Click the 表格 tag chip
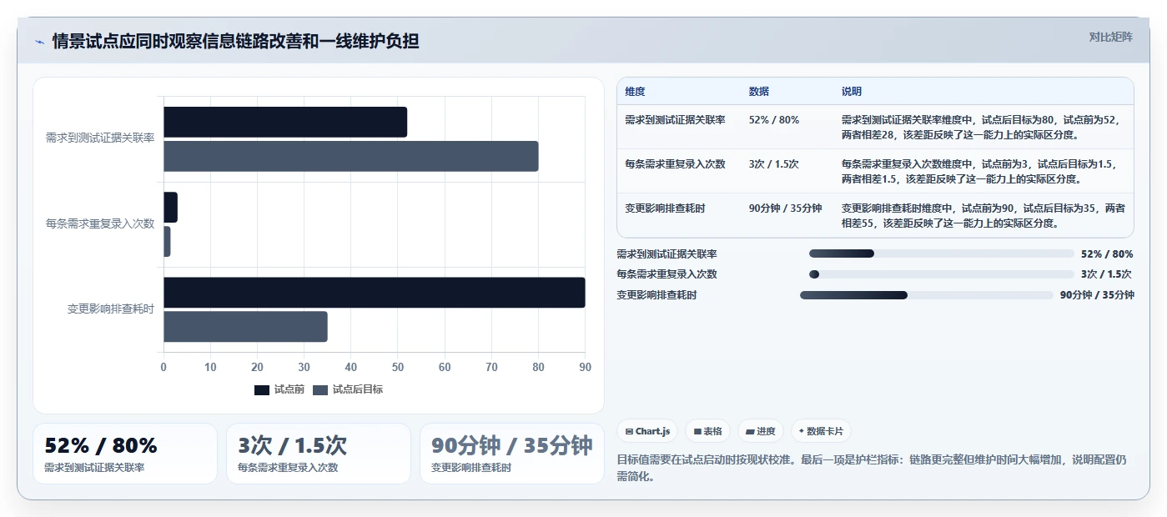This screenshot has height=517, width=1167. pyautogui.click(x=708, y=431)
